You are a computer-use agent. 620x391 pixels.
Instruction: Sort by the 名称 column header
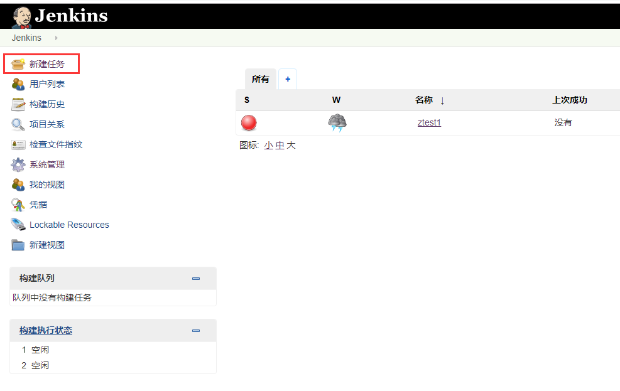click(424, 100)
